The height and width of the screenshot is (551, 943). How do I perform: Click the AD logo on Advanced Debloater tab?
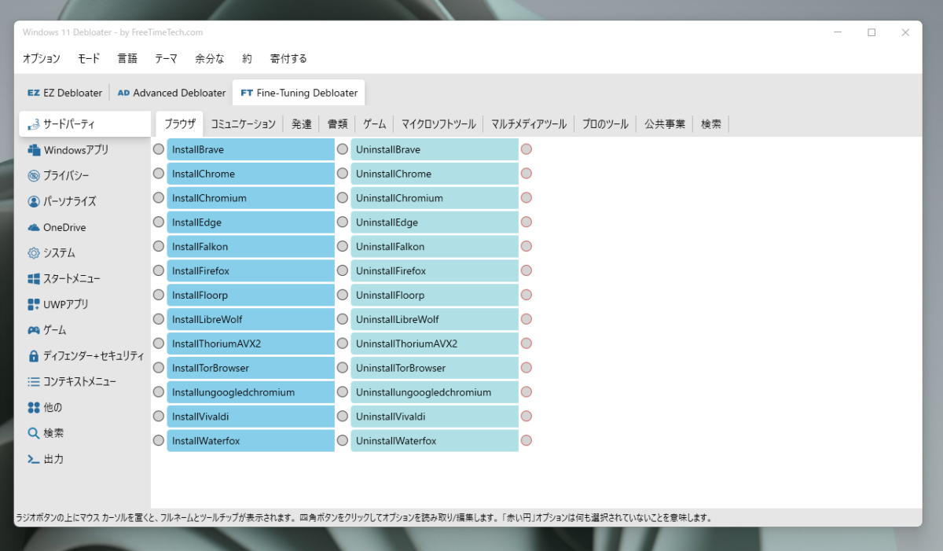(123, 93)
